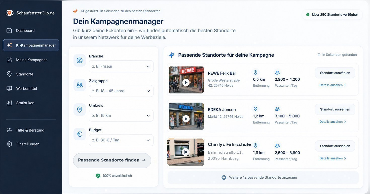
Task: View details for Charlys Fahrschule
Action: click(x=333, y=158)
